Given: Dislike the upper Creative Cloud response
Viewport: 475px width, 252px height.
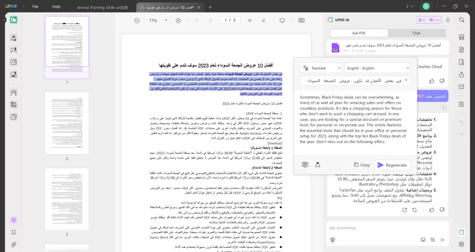Looking at the screenshot, I should pos(442,81).
